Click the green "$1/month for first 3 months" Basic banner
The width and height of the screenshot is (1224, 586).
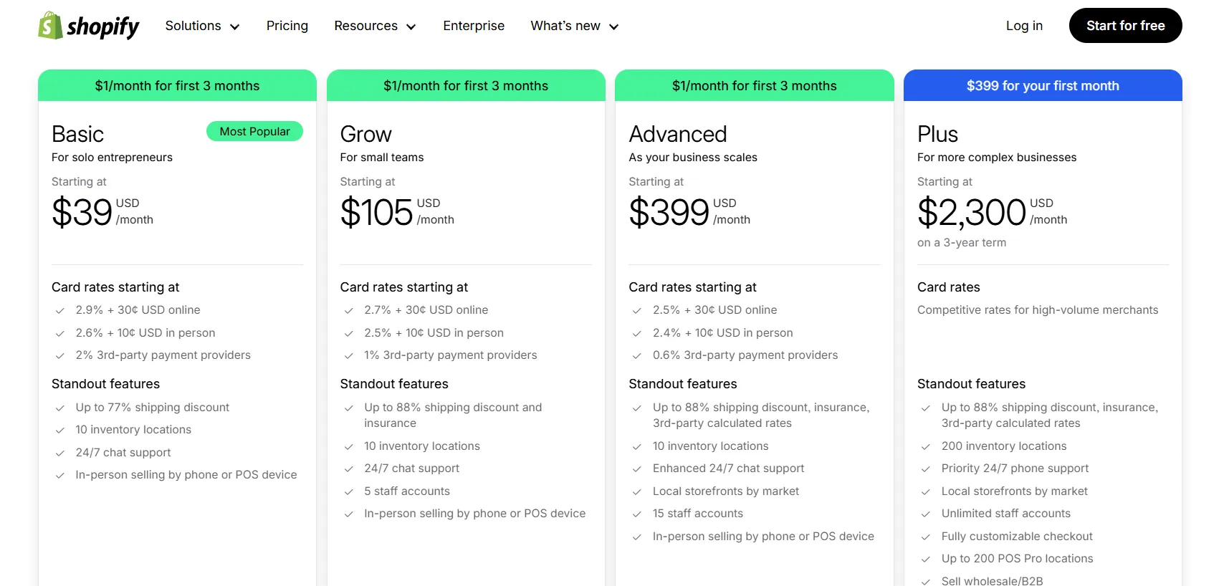tap(177, 85)
